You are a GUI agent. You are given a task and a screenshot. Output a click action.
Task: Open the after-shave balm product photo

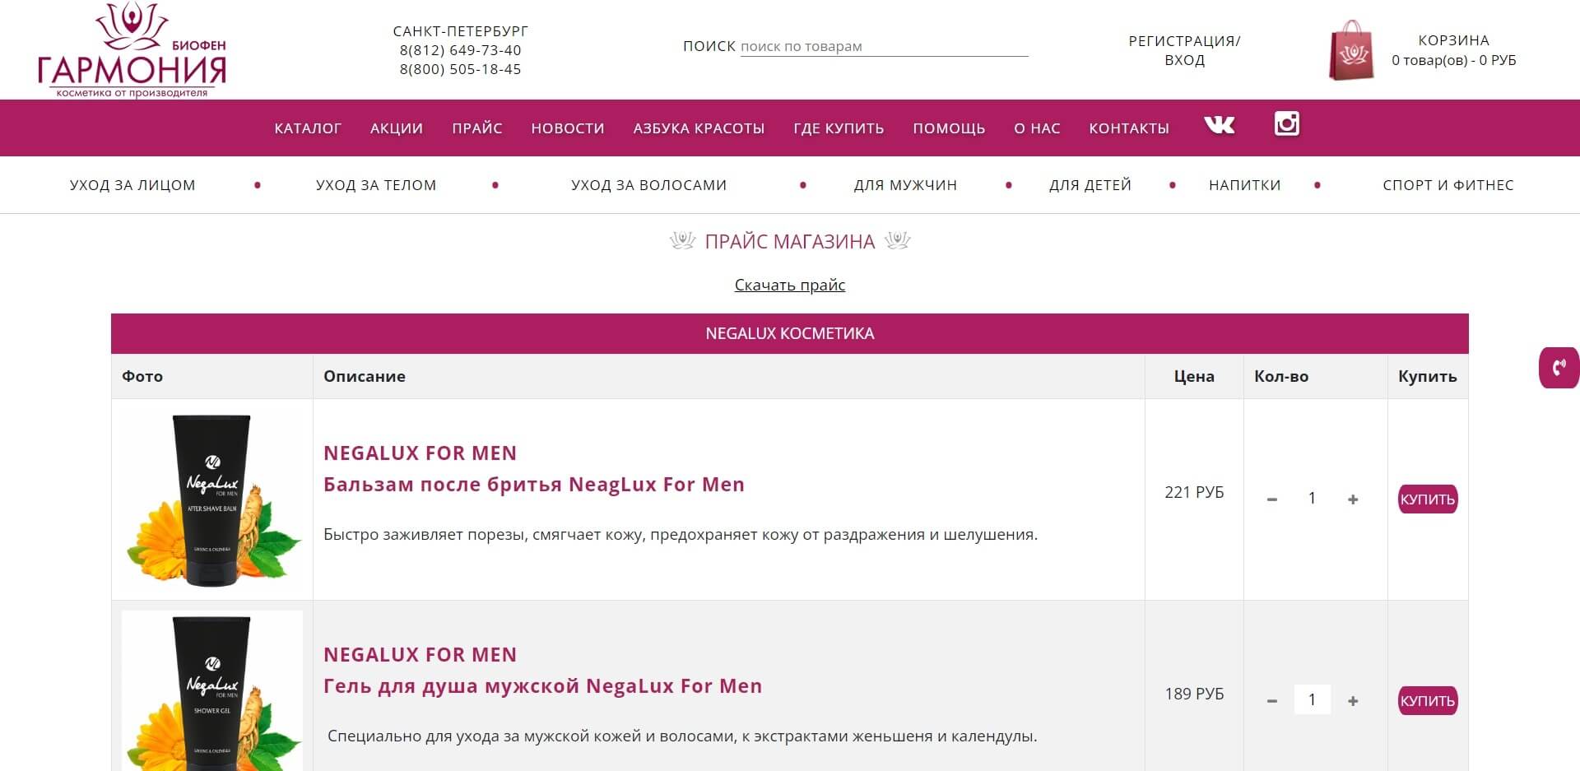(x=212, y=499)
